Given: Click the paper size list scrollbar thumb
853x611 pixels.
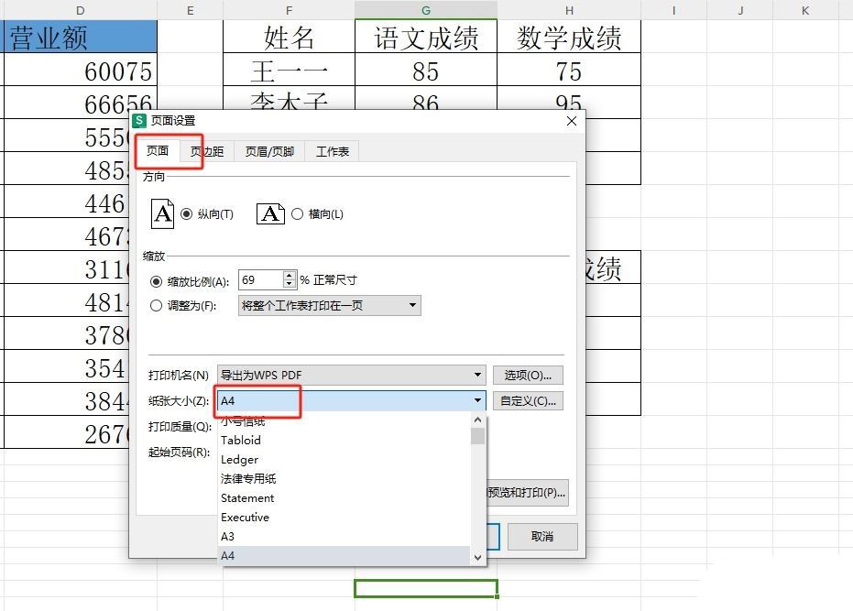Looking at the screenshot, I should 477,436.
